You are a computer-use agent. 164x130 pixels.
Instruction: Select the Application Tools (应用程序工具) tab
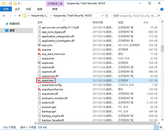pos(55,4)
